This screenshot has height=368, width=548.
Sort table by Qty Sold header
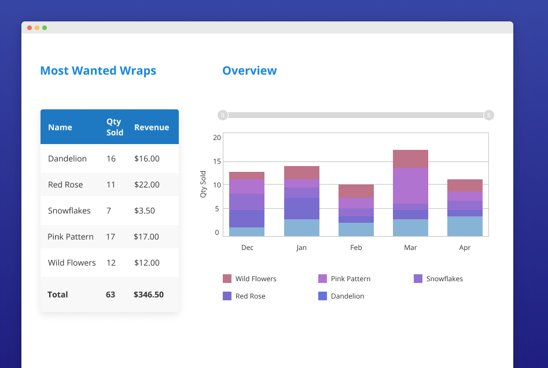115,127
